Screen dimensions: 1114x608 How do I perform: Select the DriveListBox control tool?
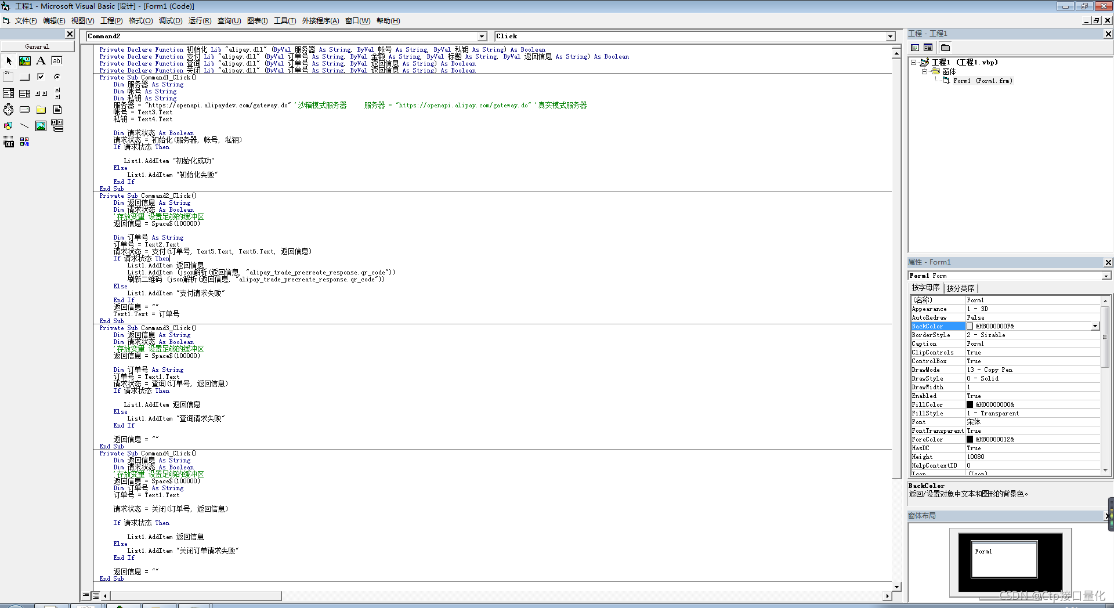click(x=25, y=110)
